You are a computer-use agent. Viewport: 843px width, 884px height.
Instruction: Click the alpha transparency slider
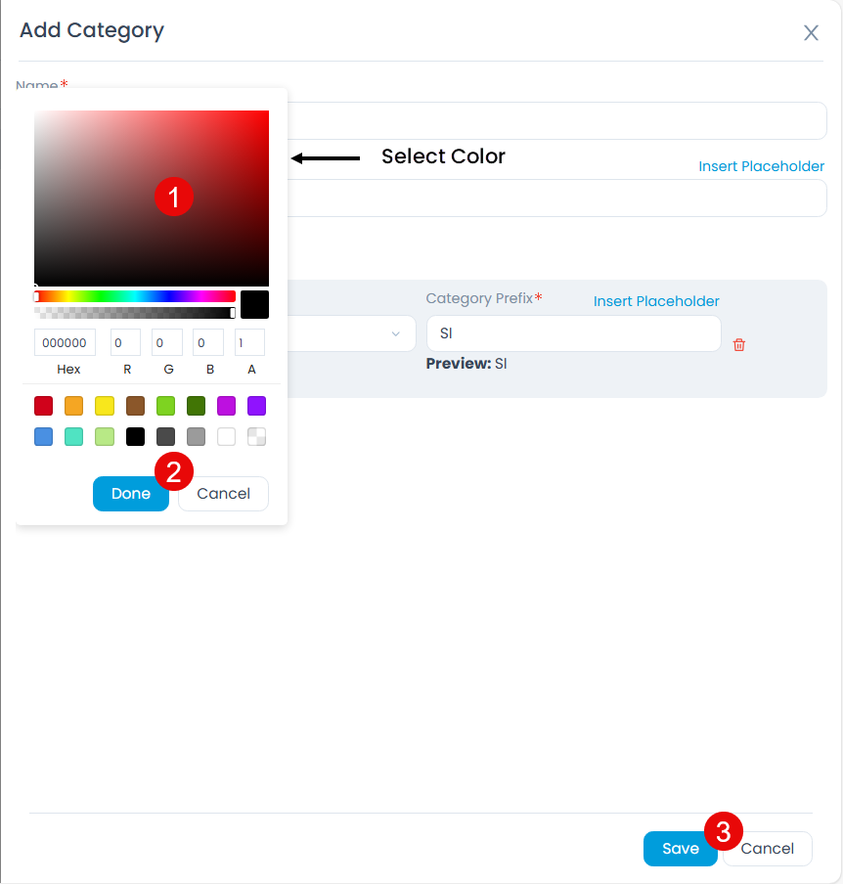(135, 312)
